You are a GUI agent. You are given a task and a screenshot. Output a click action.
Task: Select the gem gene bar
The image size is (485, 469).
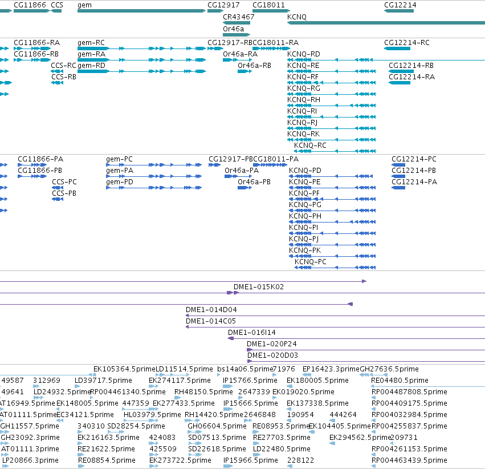coord(142,11)
